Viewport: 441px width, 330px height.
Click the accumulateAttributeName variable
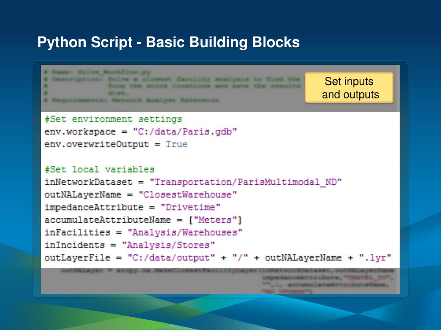(108, 220)
